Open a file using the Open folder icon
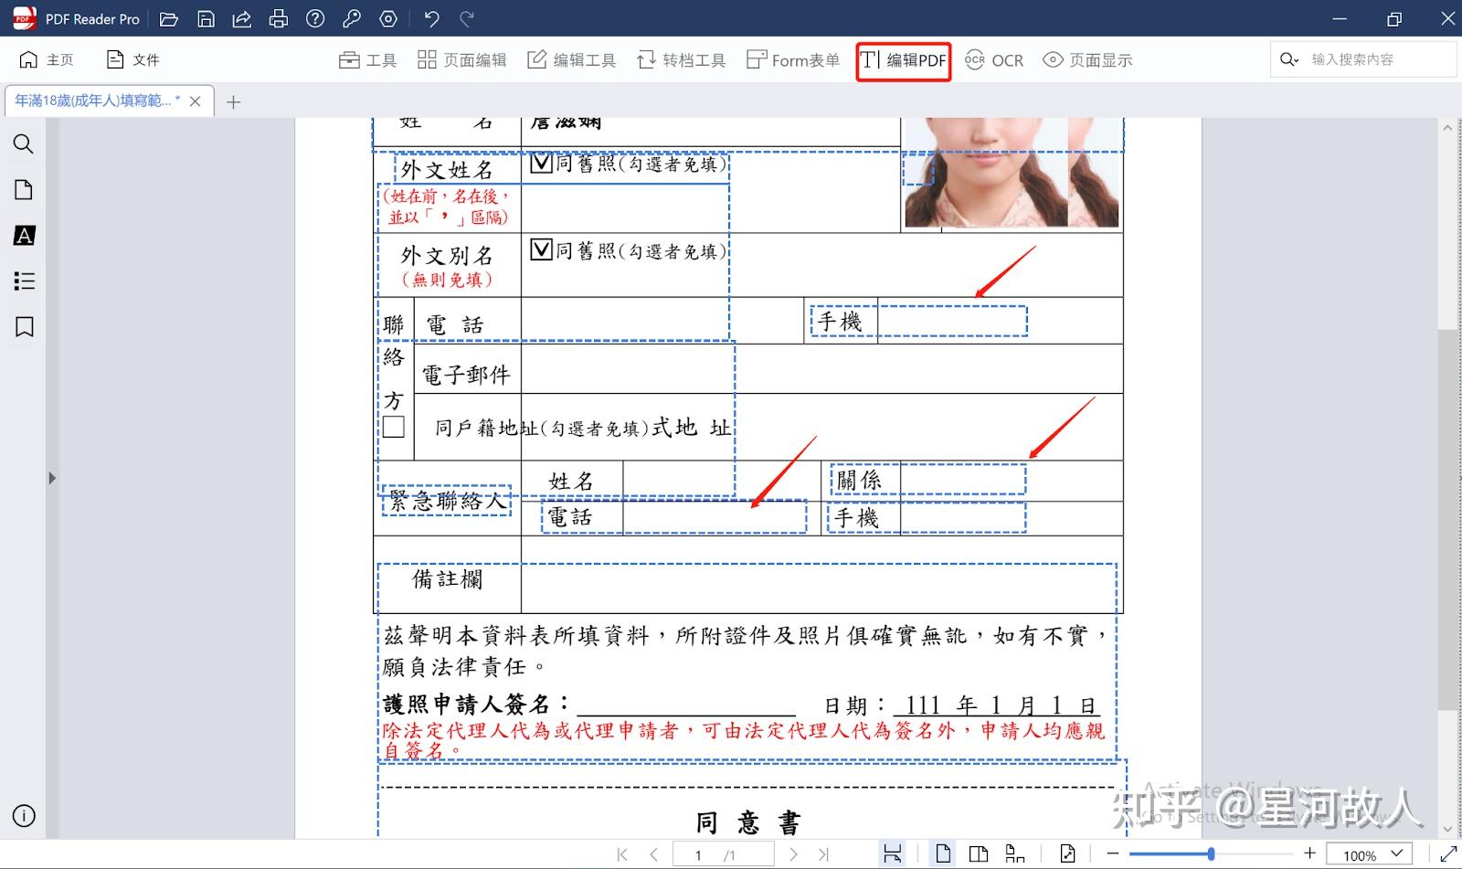The height and width of the screenshot is (869, 1462). pos(169,18)
